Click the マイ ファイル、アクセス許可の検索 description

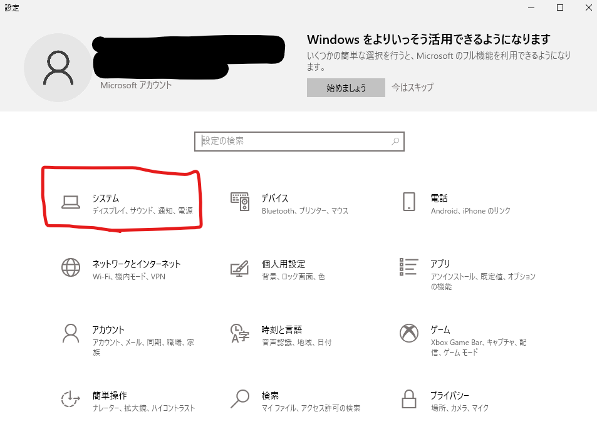(x=311, y=408)
